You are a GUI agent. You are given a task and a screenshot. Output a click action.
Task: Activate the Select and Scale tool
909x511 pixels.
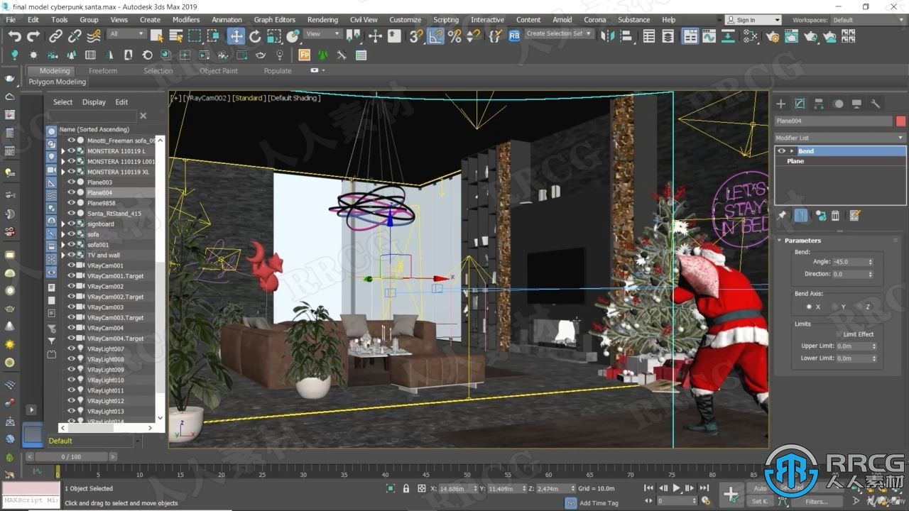click(274, 35)
